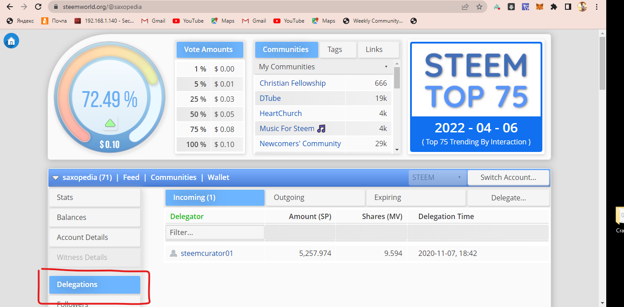Sort by the Amount (SP) column header

click(x=310, y=216)
